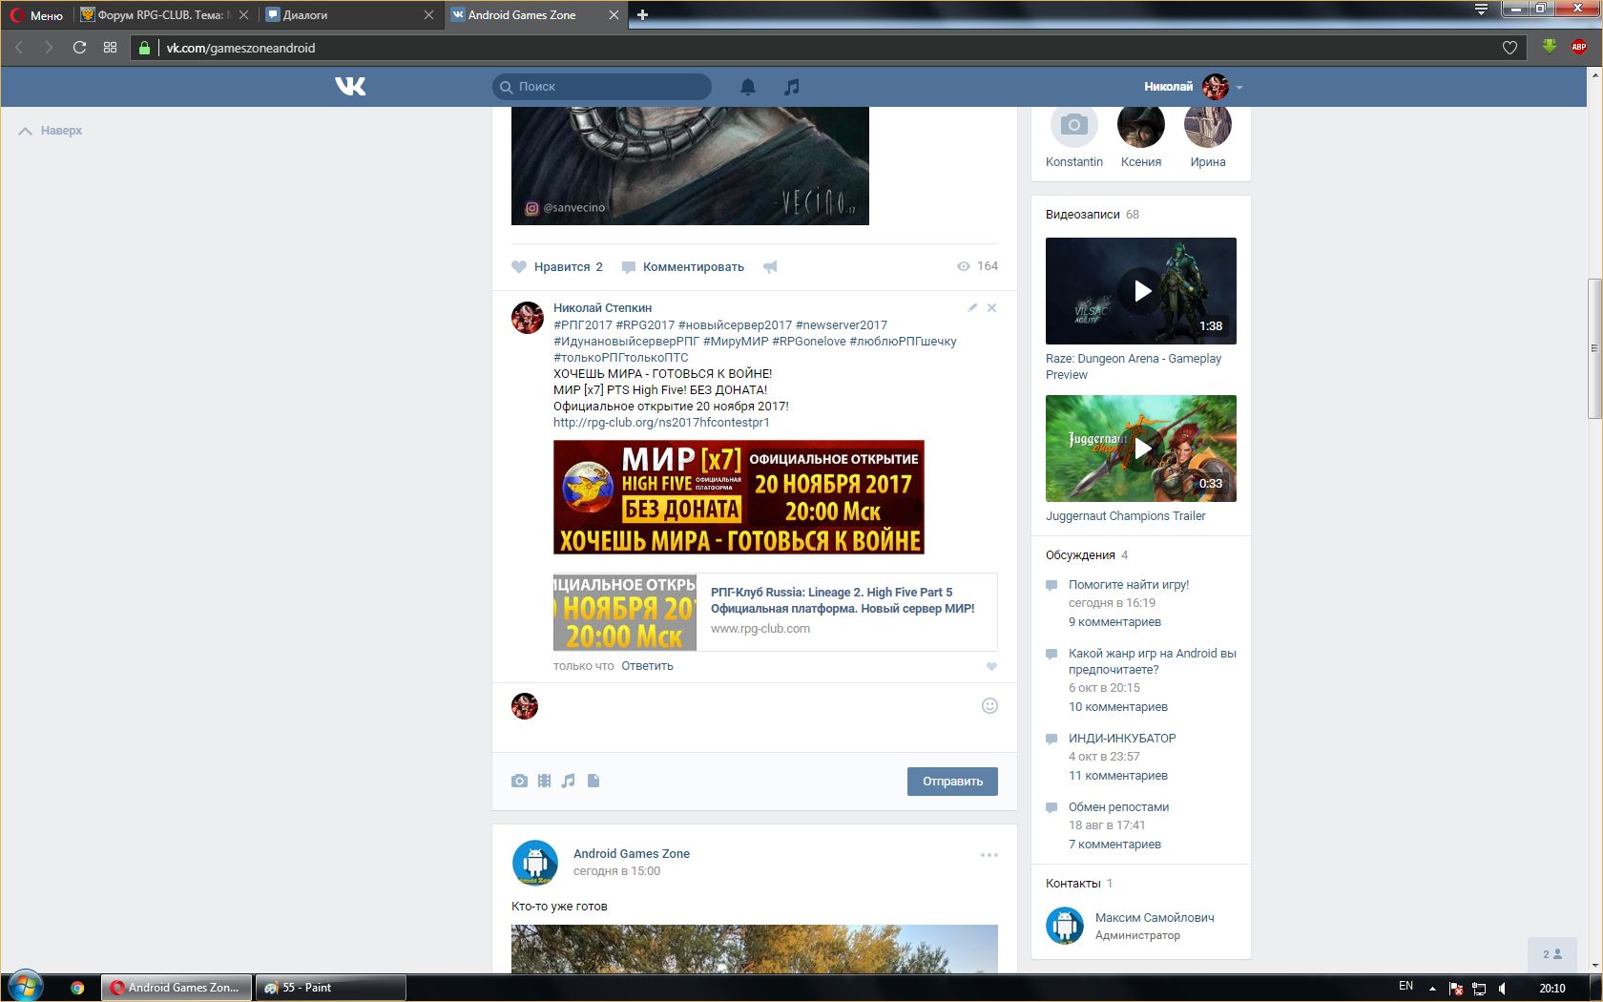Switch to the 55 - Paint taskbar window

(x=330, y=988)
